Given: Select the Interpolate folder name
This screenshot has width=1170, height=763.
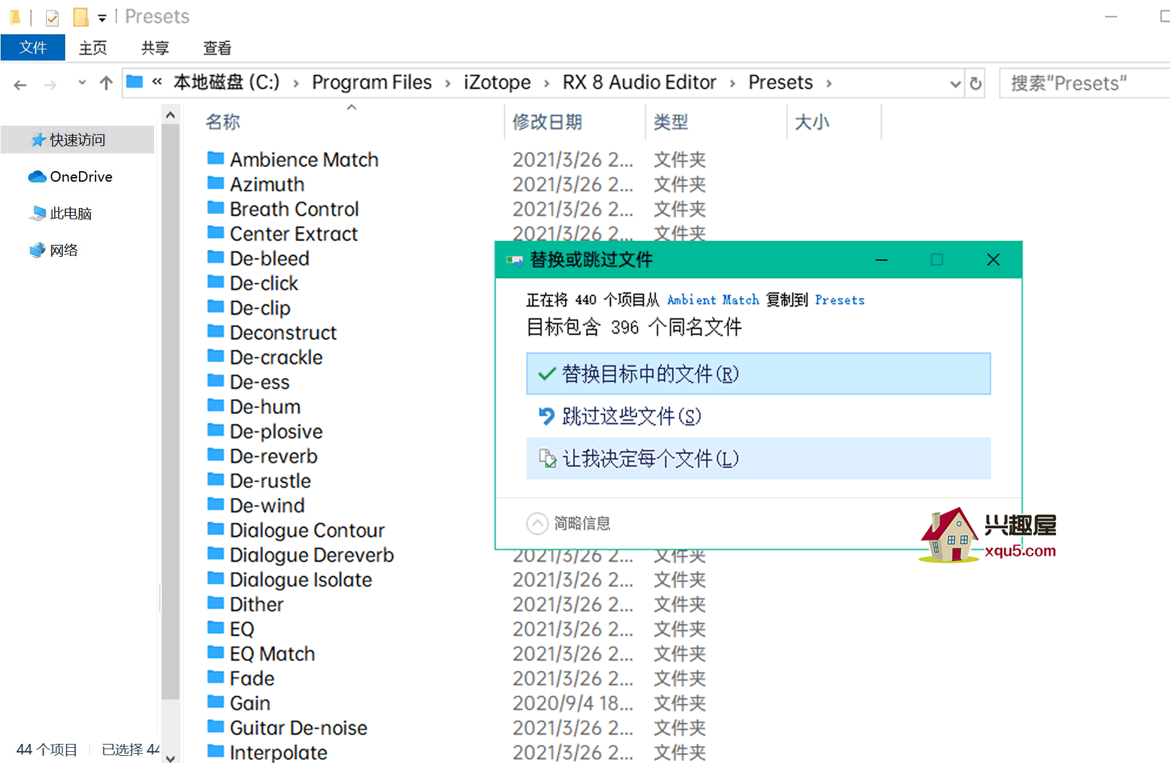Looking at the screenshot, I should 279,752.
